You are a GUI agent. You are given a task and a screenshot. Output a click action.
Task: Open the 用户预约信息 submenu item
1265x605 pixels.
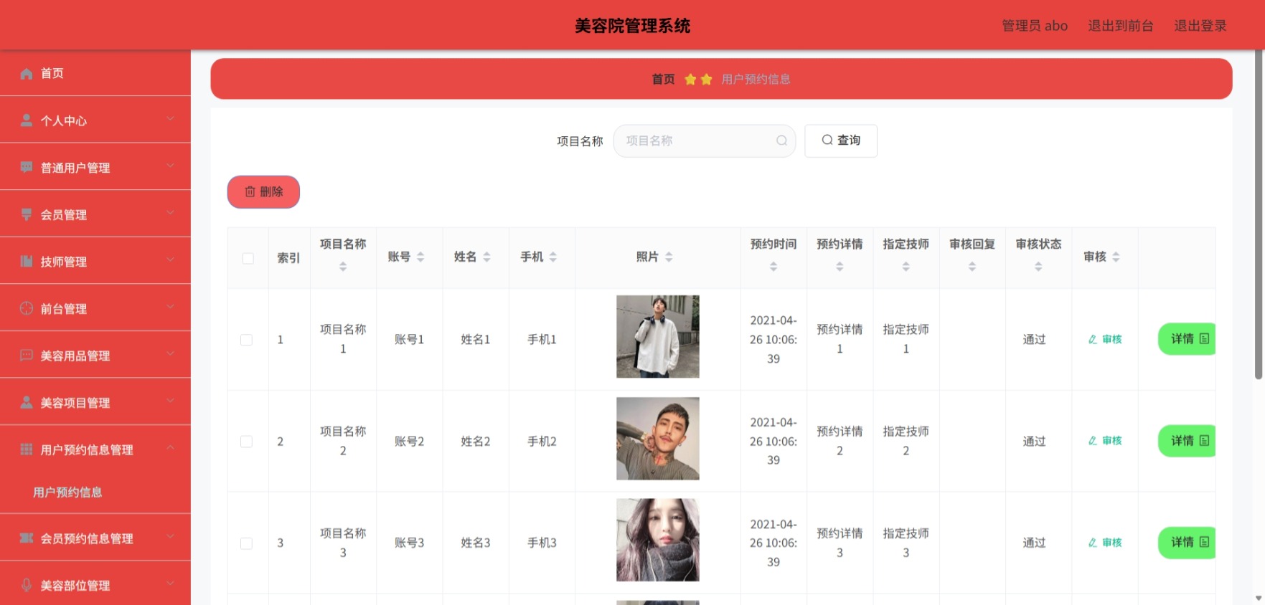tap(67, 492)
